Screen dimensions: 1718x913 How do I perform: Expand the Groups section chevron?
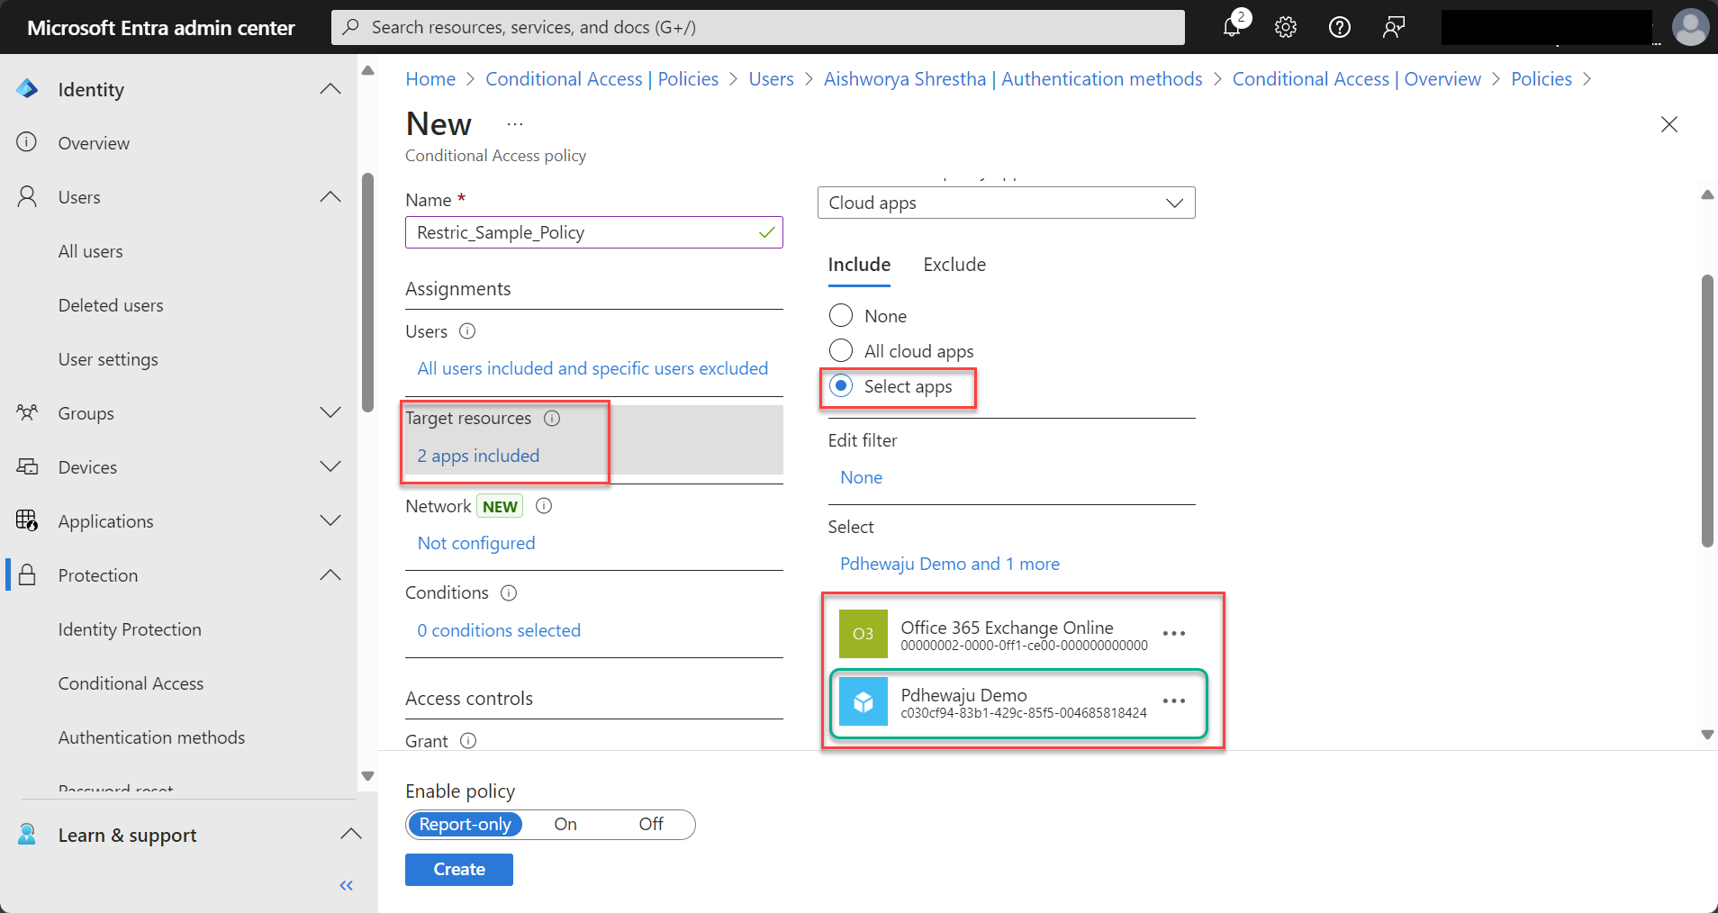coord(330,412)
